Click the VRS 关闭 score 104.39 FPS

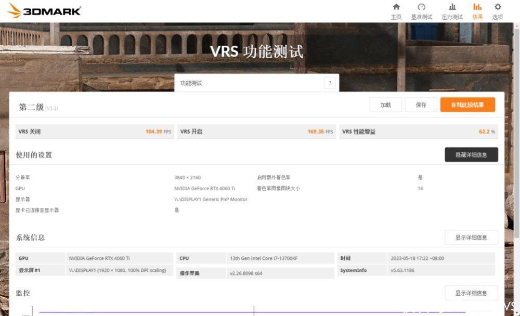(158, 131)
